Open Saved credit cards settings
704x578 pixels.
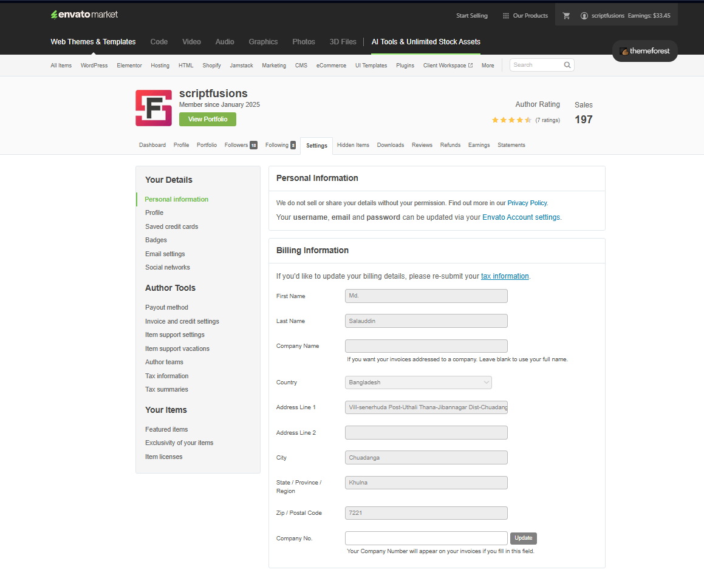(171, 226)
